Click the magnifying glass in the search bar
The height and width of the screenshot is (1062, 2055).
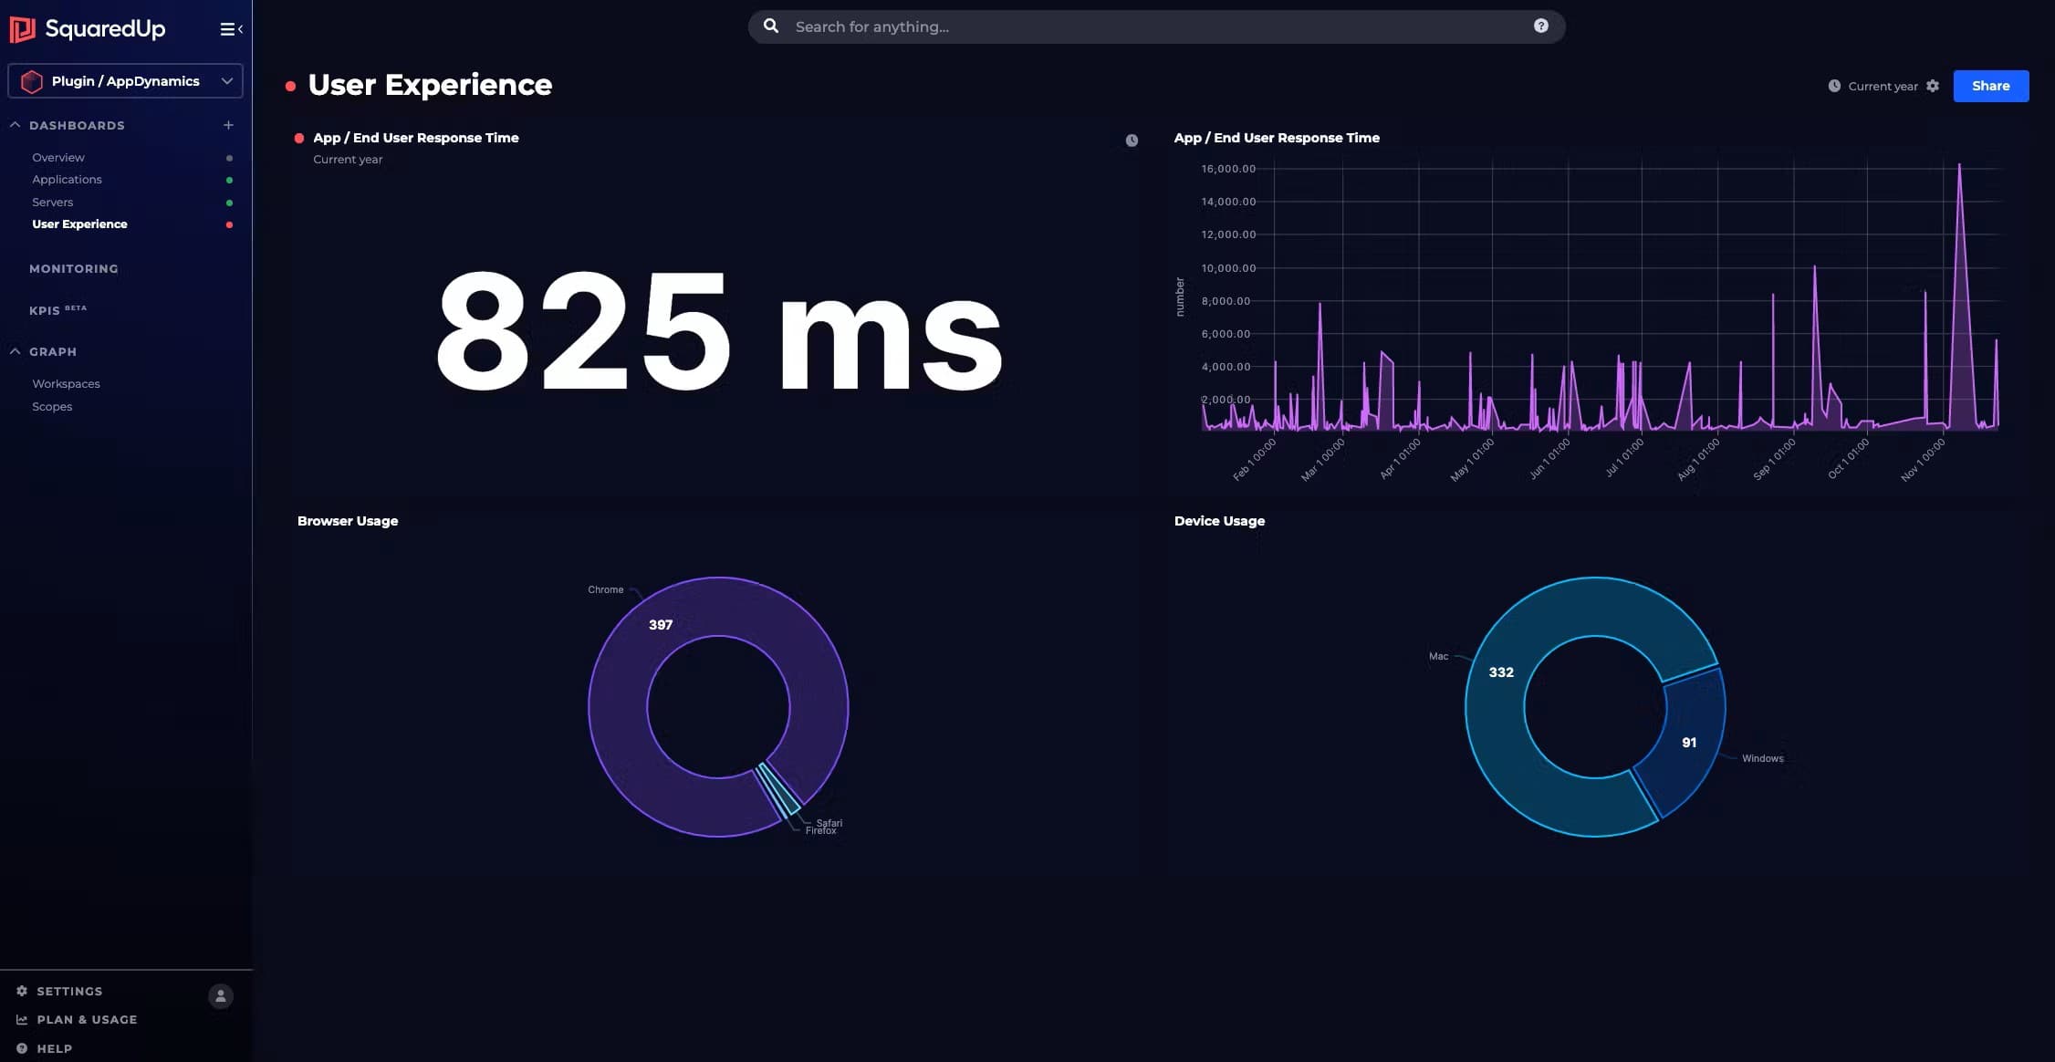click(771, 26)
